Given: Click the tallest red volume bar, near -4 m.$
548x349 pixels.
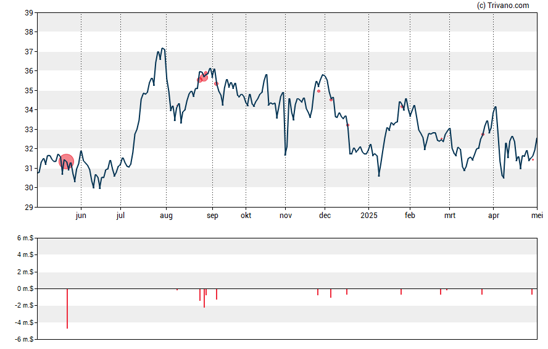Looking at the screenshot, I should [67, 308].
